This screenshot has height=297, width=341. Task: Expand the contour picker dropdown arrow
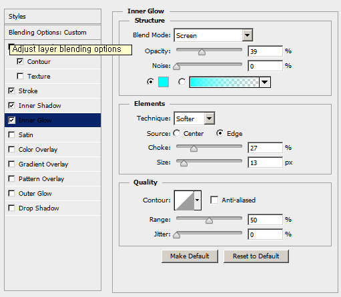pyautogui.click(x=198, y=200)
